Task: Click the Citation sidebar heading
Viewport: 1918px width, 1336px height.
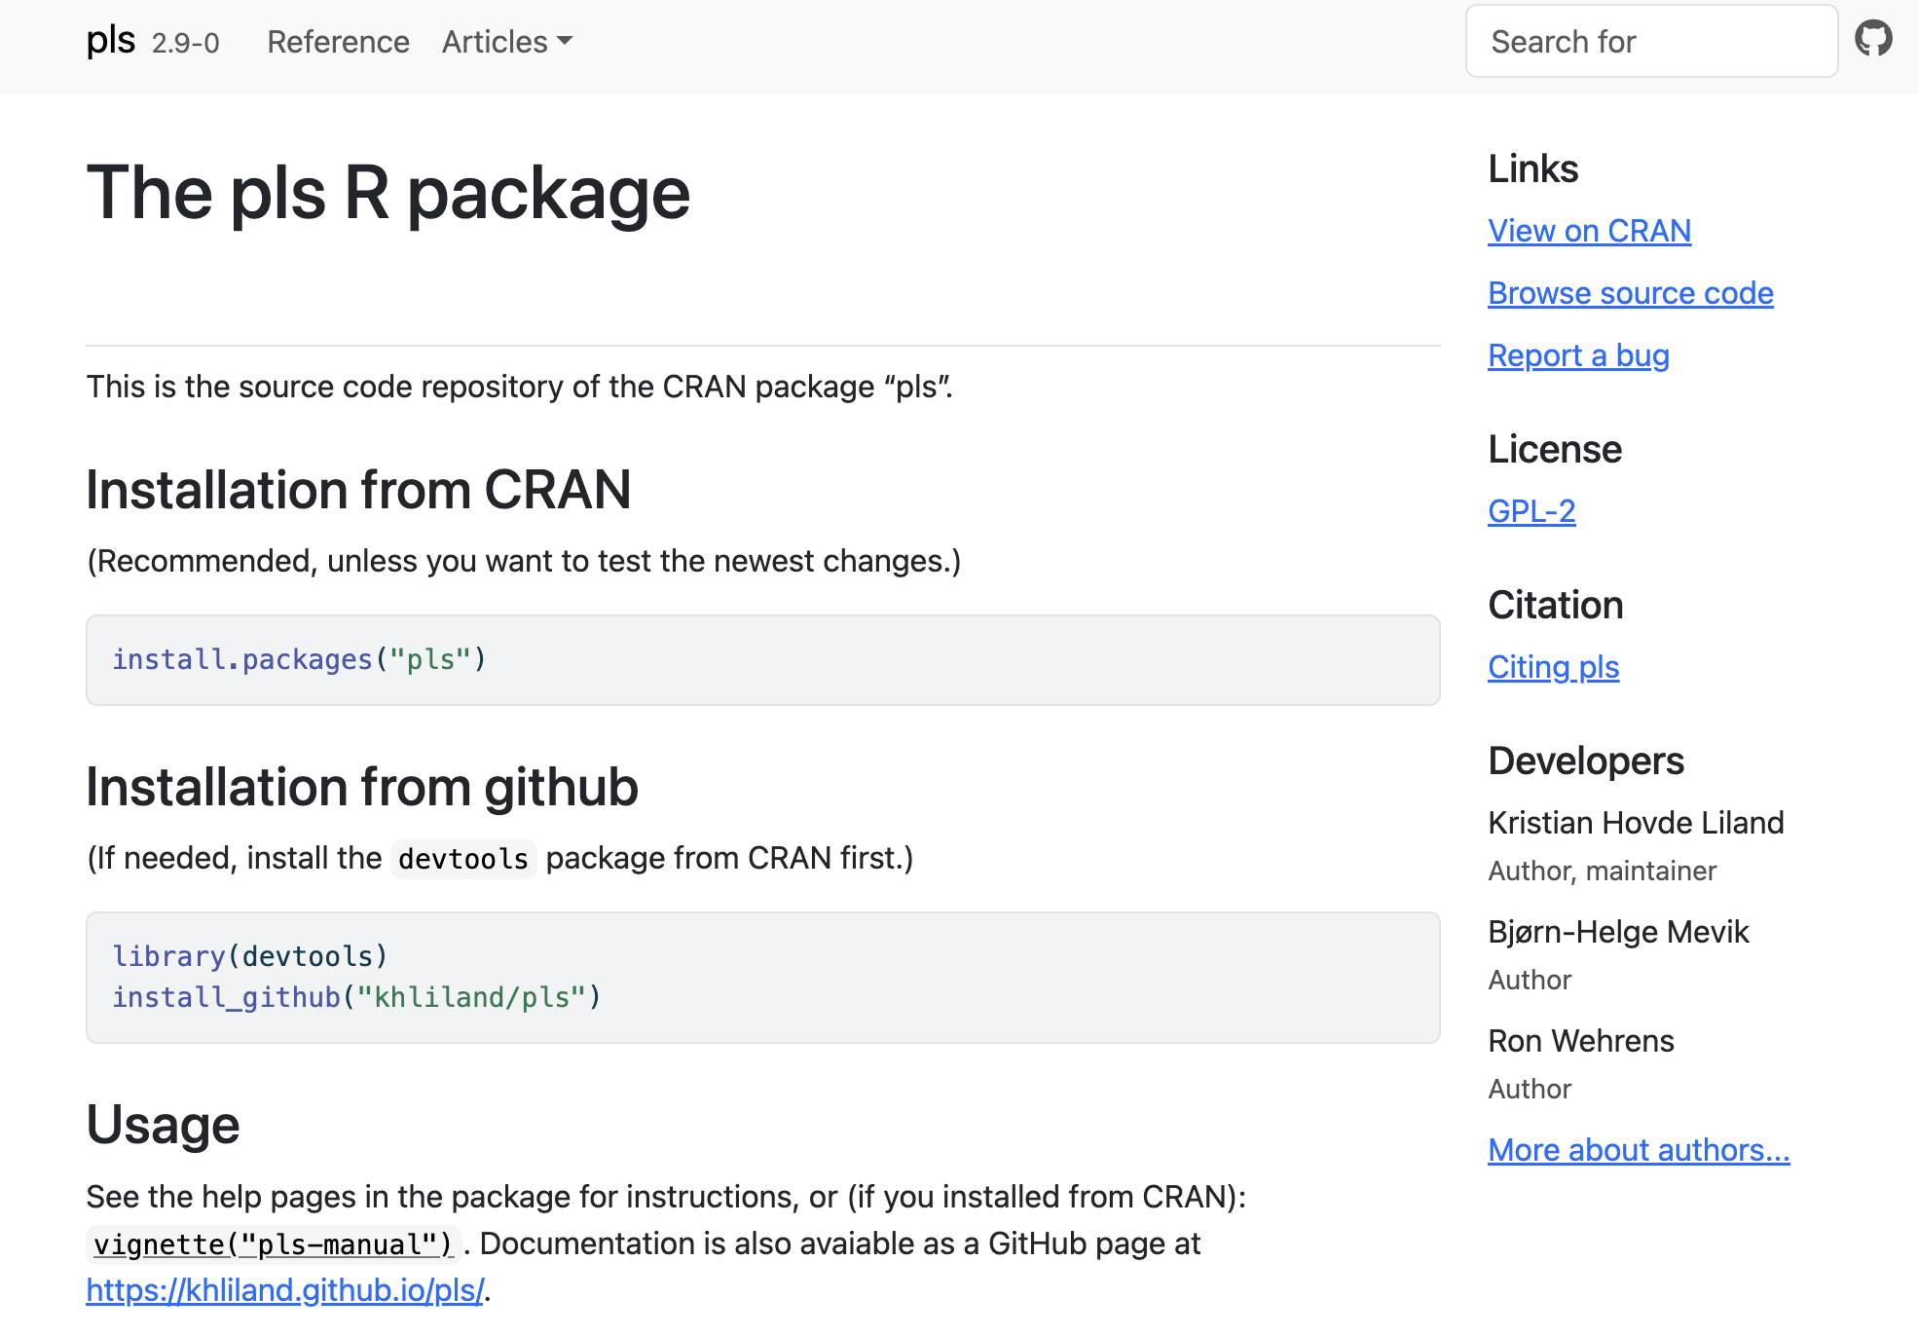Action: coord(1555,605)
